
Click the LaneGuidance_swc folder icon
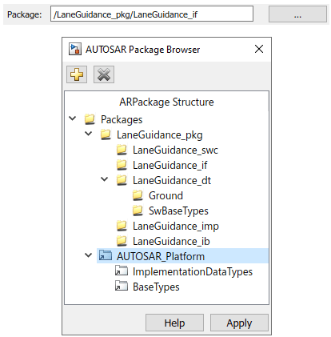(122, 150)
